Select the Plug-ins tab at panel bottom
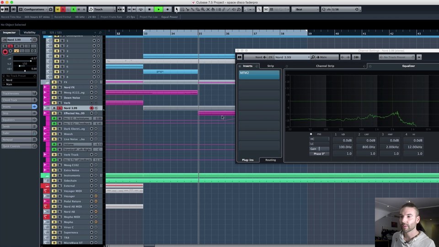This screenshot has height=247, width=439. (247, 160)
